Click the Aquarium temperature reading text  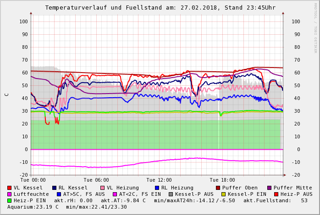(x=33, y=207)
